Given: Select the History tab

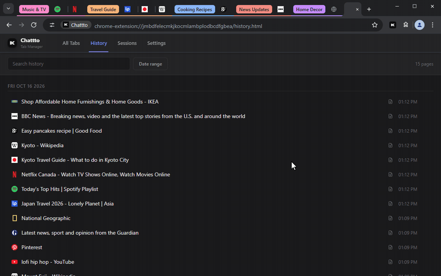Looking at the screenshot, I should 99,43.
